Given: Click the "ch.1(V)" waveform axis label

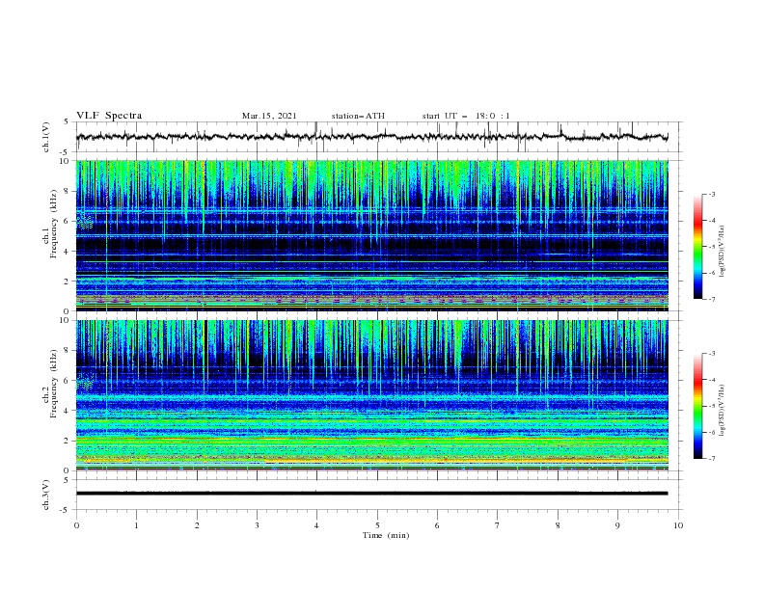Looking at the screenshot, I should pyautogui.click(x=46, y=137).
